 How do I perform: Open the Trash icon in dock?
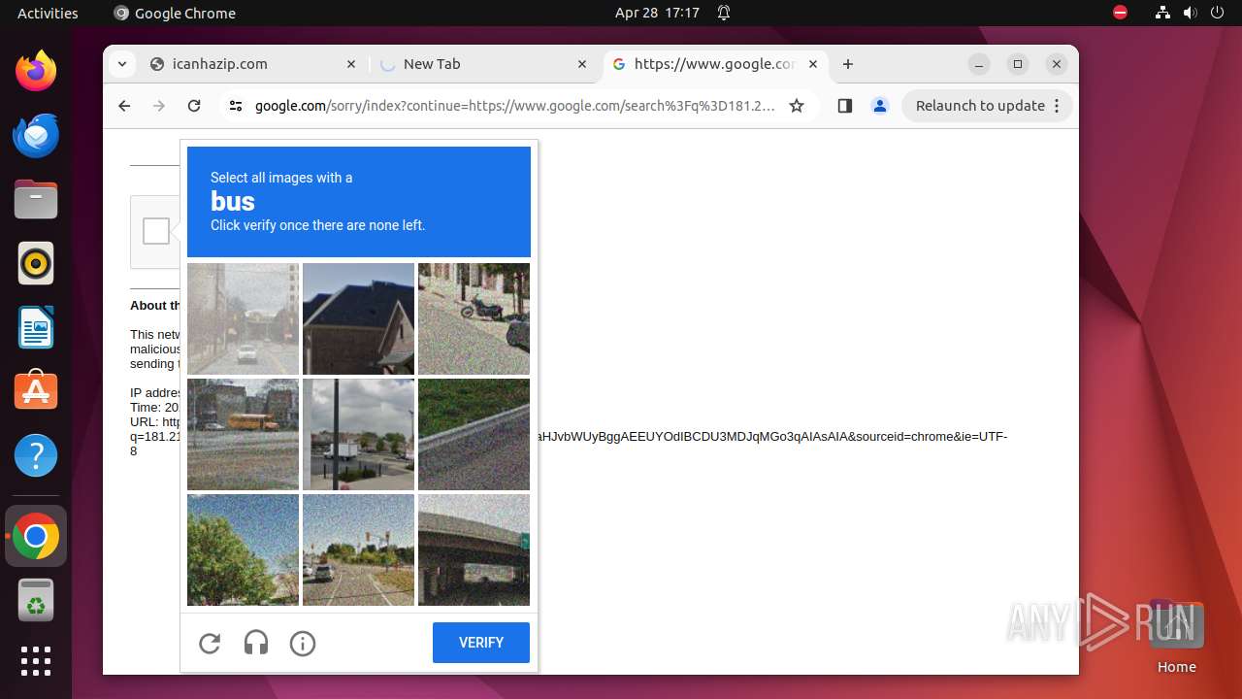36,600
